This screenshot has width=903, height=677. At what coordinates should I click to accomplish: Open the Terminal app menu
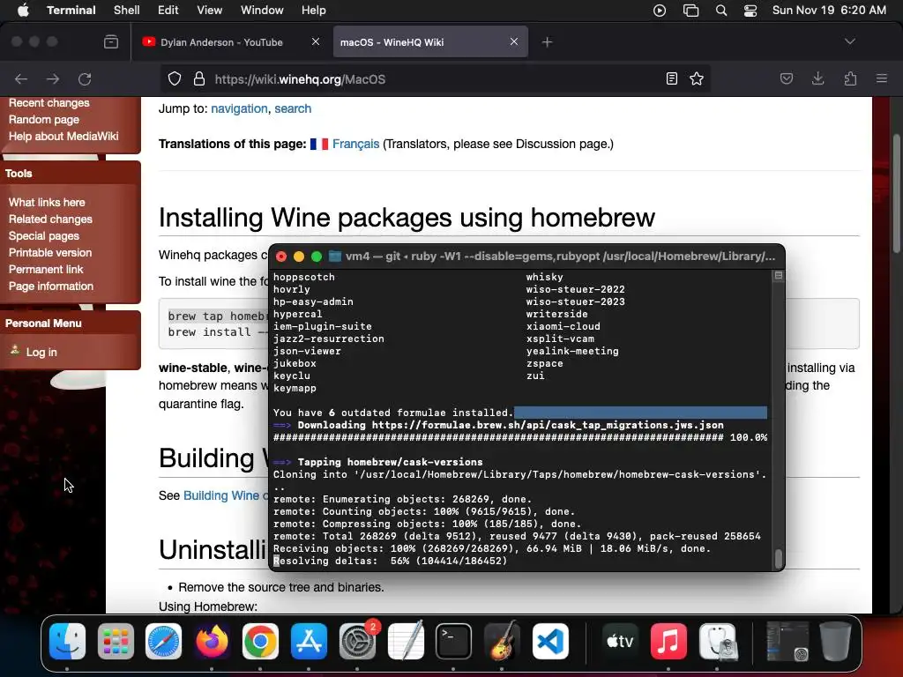coord(71,11)
